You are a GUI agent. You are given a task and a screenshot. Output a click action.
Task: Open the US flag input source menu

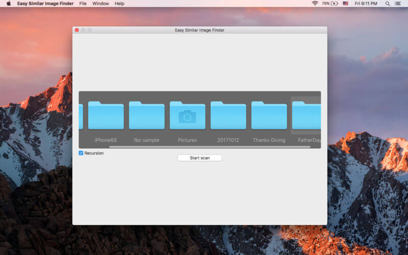tap(345, 4)
